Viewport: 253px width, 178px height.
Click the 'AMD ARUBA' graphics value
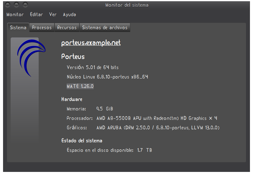pos(158,128)
